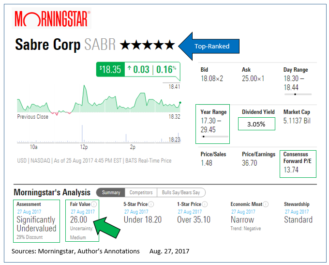Click the green $18.35 price badge
Viewport: 329px width, 265px height.
tap(111, 69)
